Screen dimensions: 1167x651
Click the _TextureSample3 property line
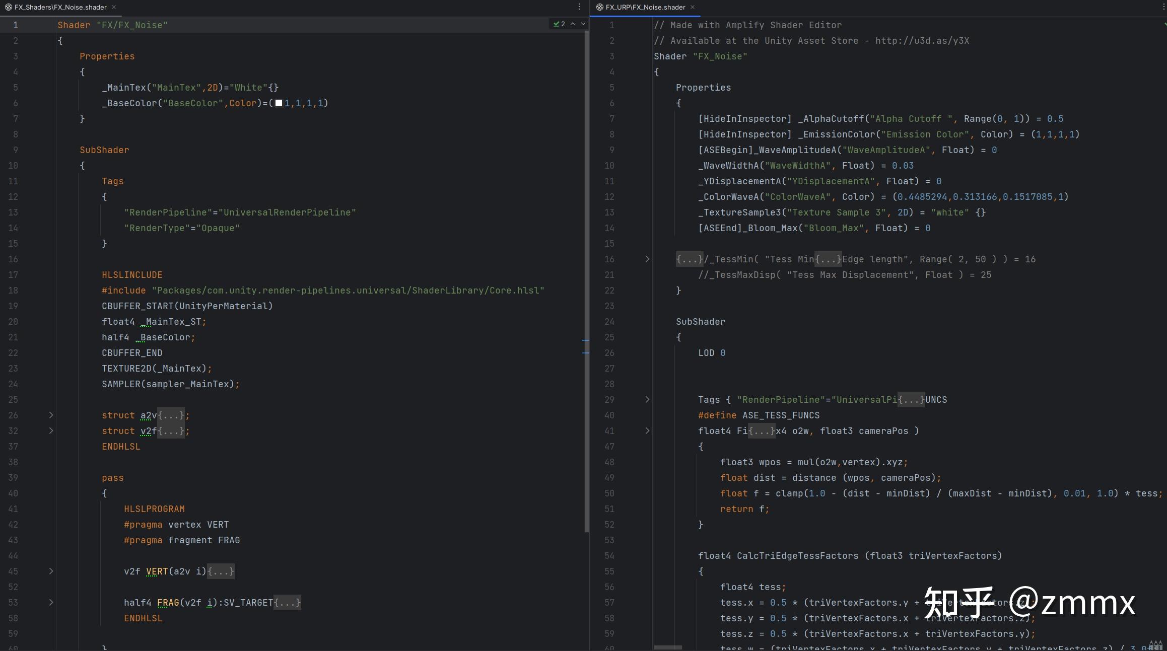[x=842, y=212]
